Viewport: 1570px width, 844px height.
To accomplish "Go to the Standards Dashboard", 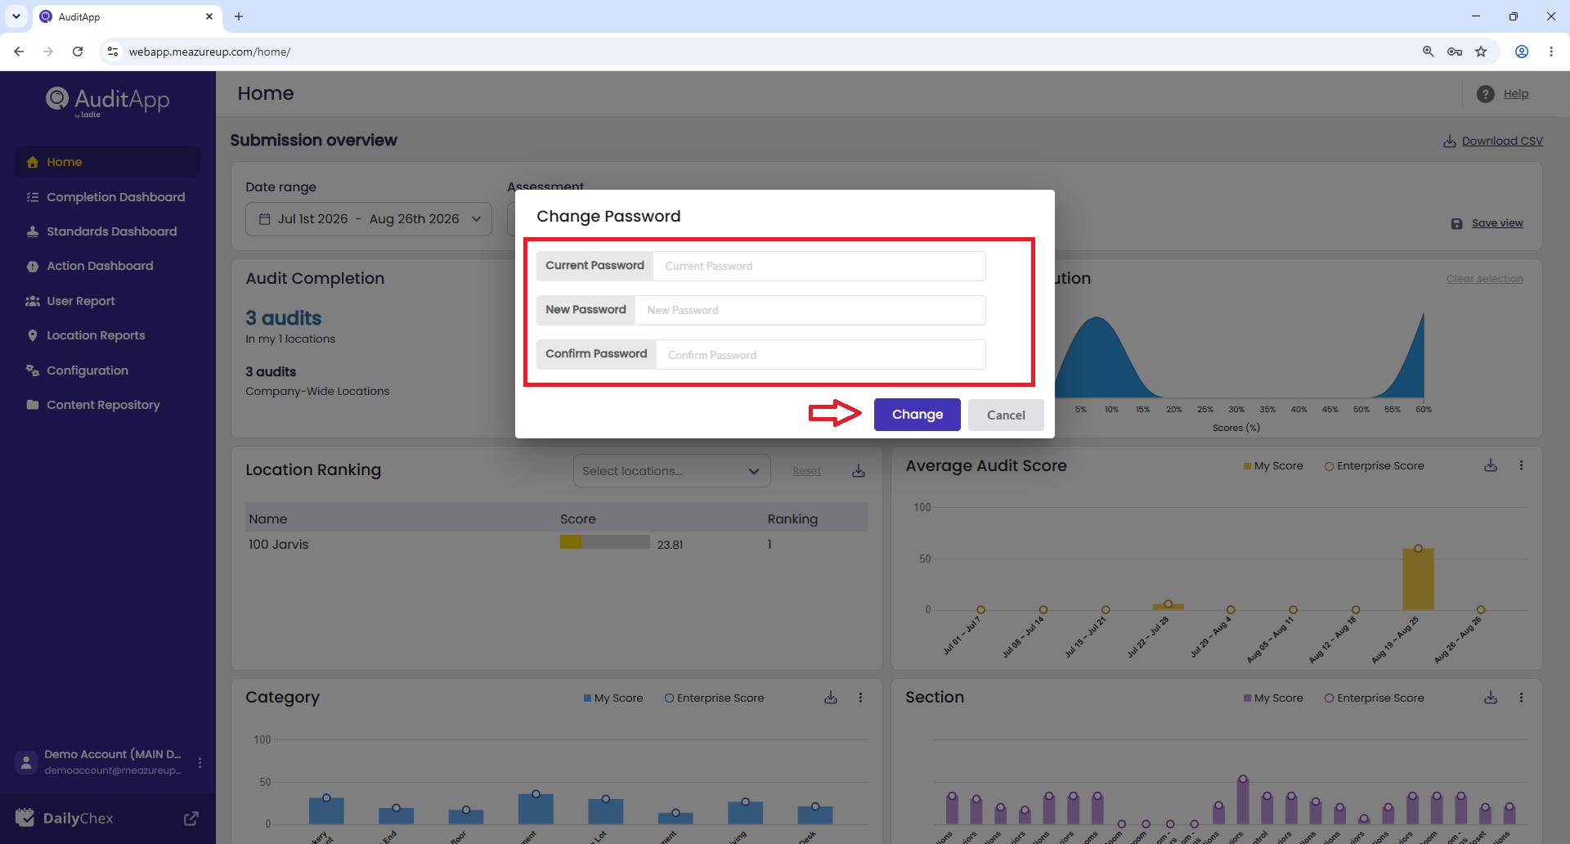I will [x=107, y=231].
